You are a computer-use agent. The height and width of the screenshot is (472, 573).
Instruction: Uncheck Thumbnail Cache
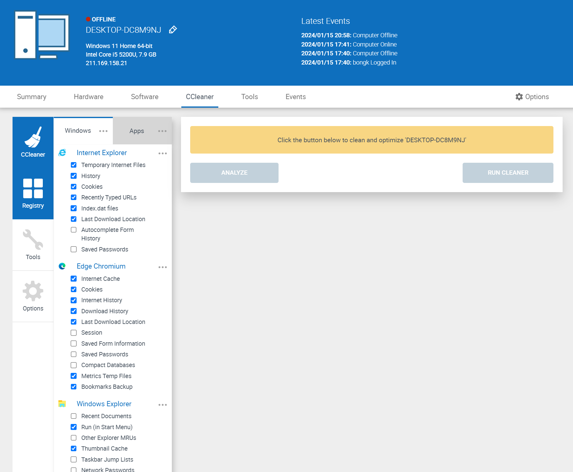[74, 448]
